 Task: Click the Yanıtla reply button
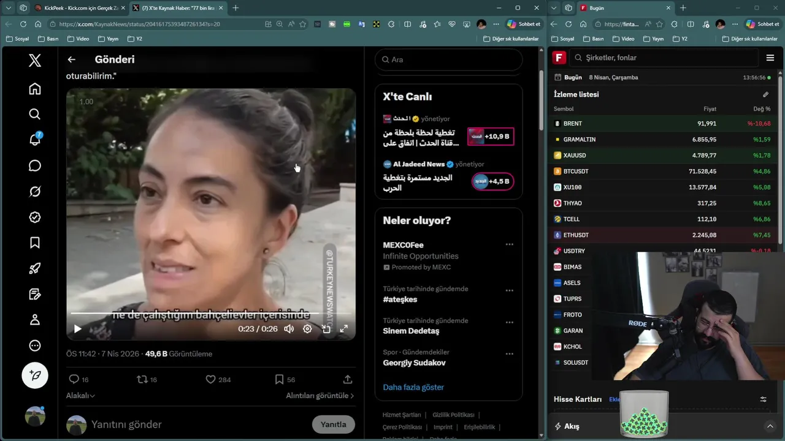pos(334,424)
